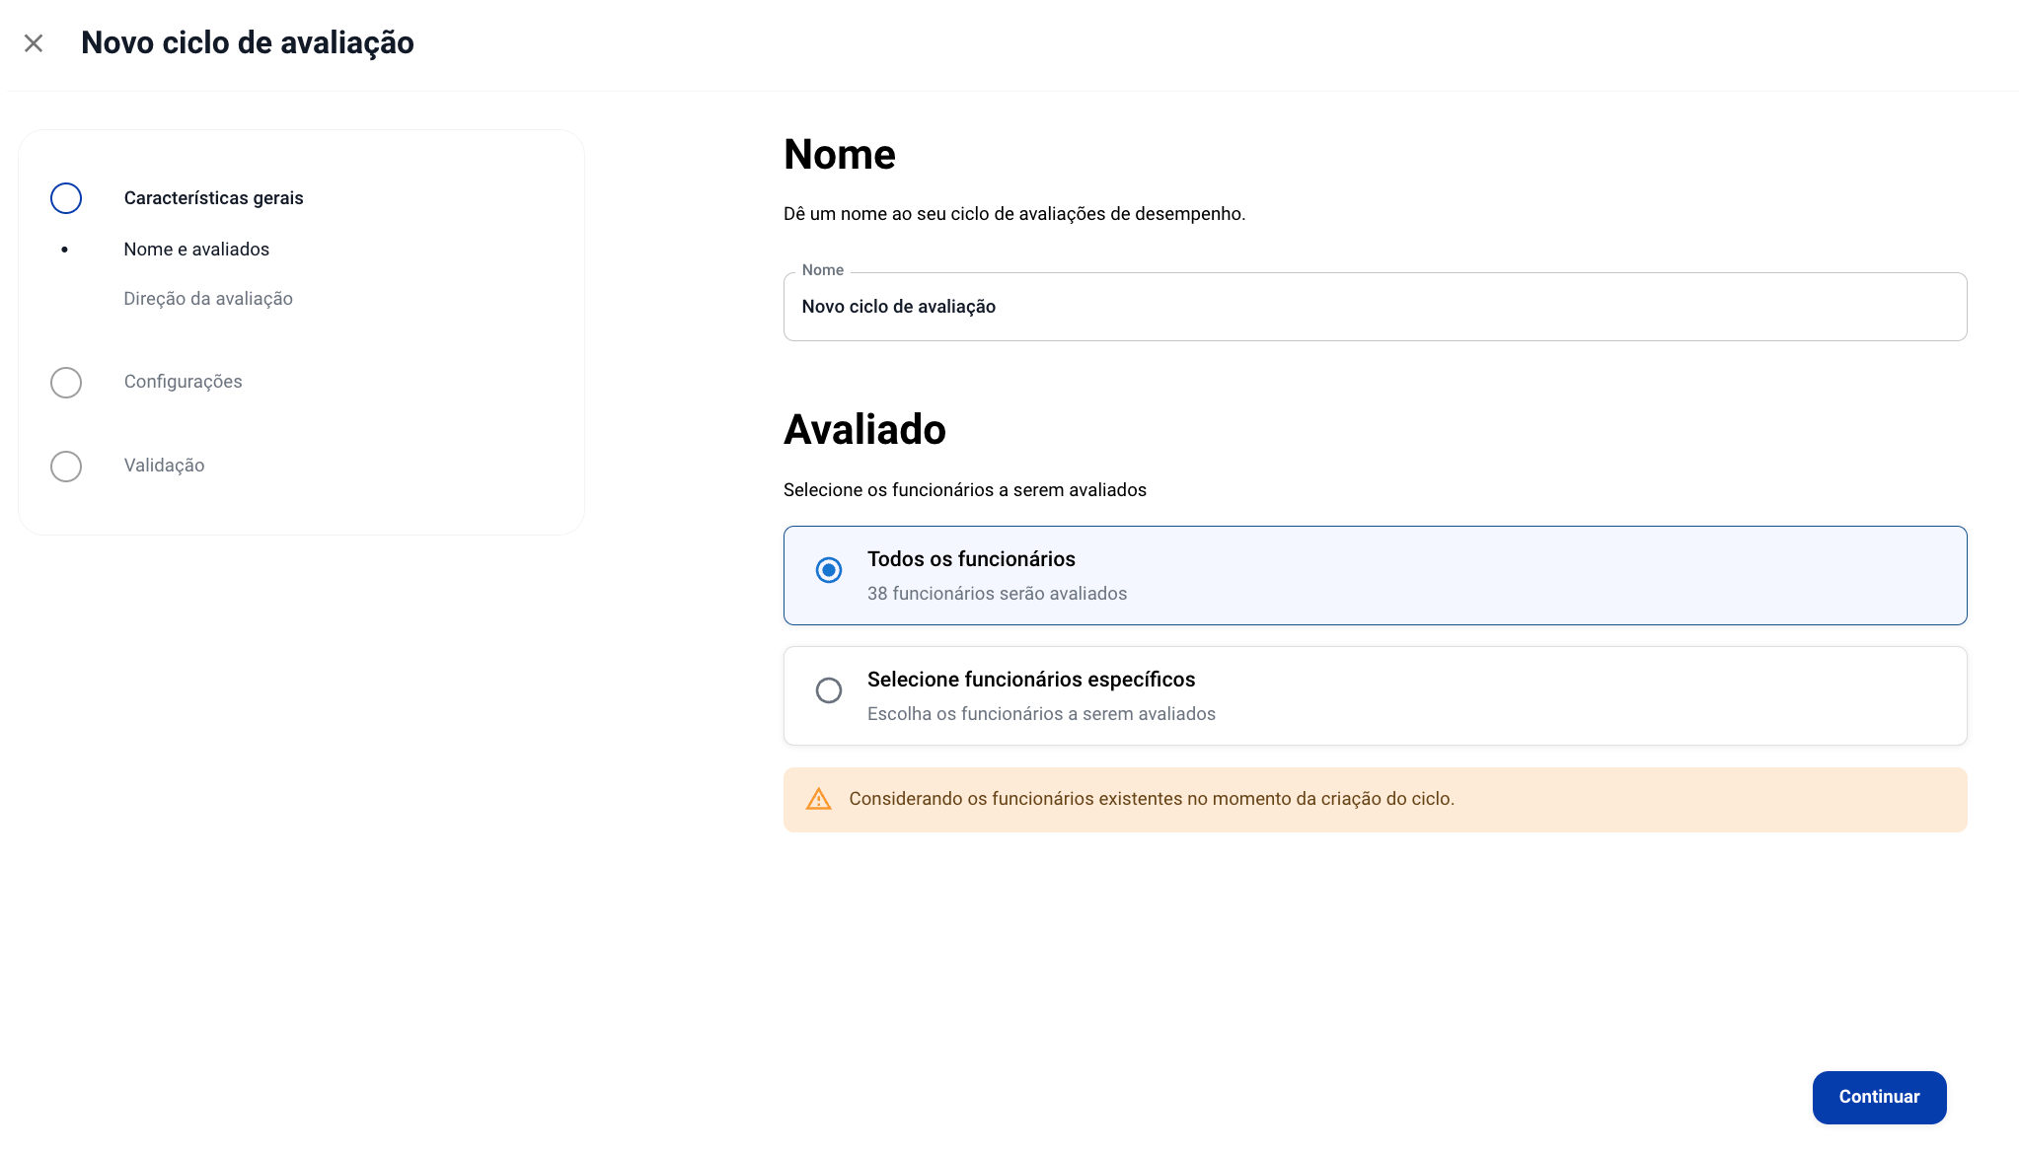Click the Validação step circle
The width and height of the screenshot is (2019, 1154).
tap(66, 467)
